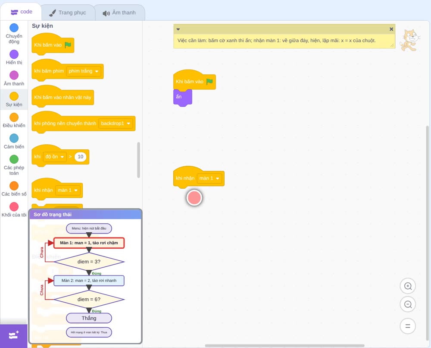Click the Thắng state node

tap(89, 318)
